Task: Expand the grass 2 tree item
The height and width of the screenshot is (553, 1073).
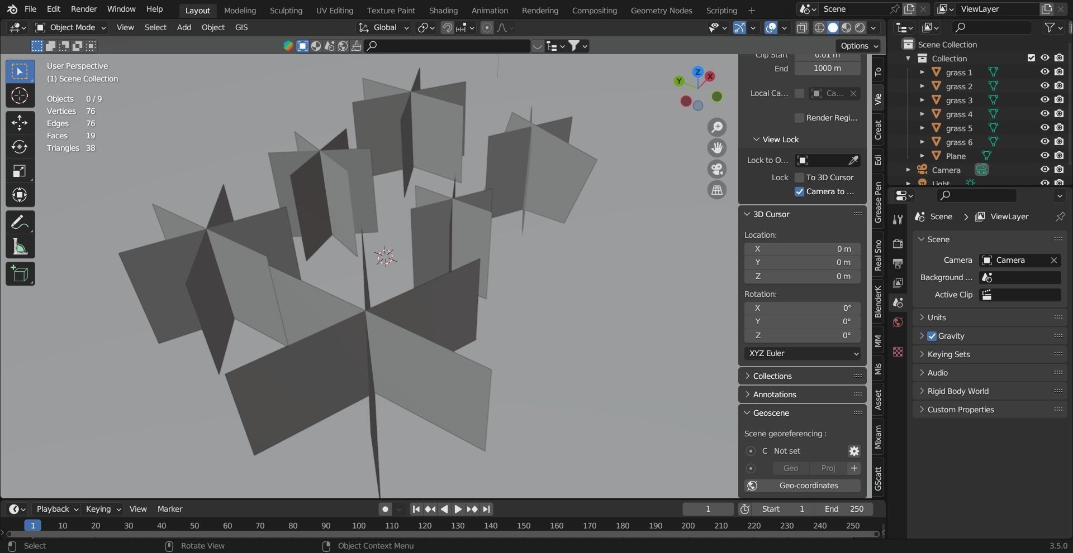Action: click(x=922, y=86)
